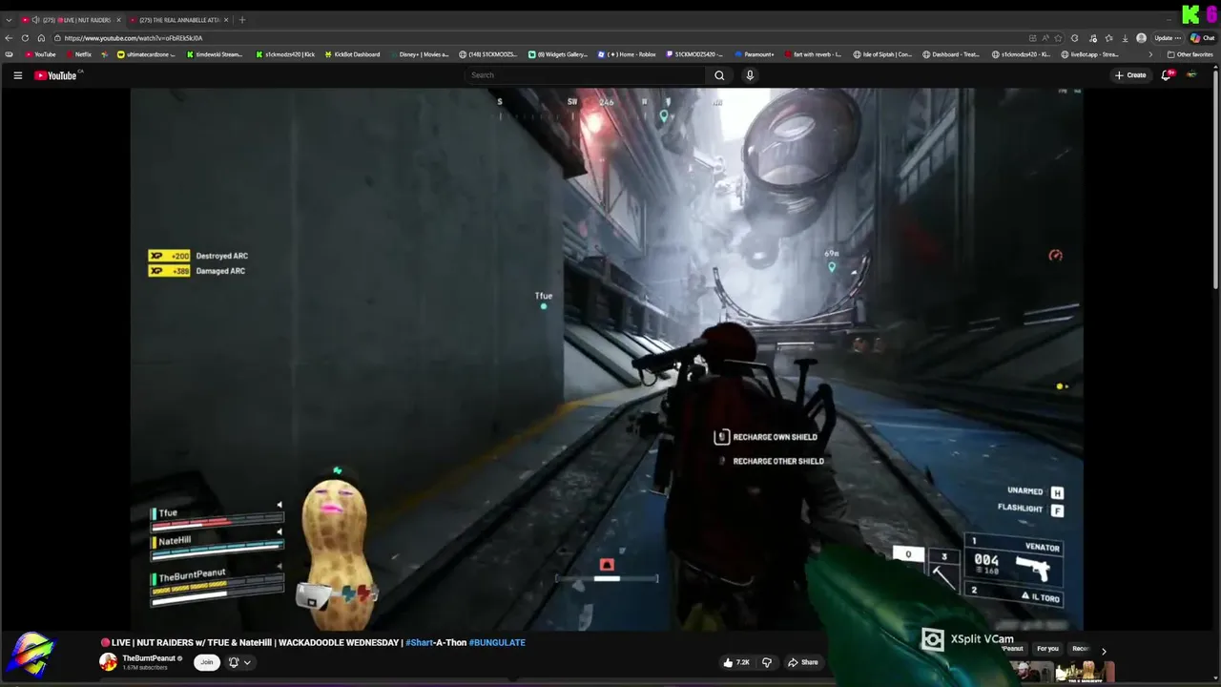The height and width of the screenshot is (687, 1221).
Task: Open the browser profile avatar
Action: [x=1141, y=38]
